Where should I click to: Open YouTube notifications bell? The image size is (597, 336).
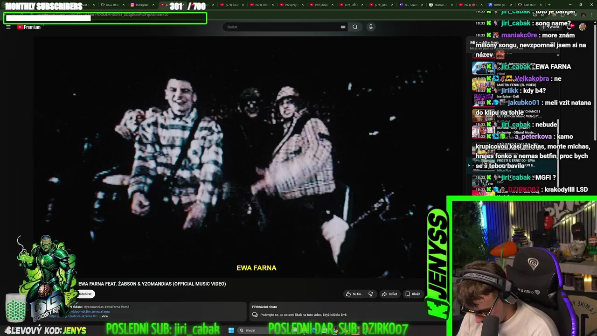click(x=569, y=27)
